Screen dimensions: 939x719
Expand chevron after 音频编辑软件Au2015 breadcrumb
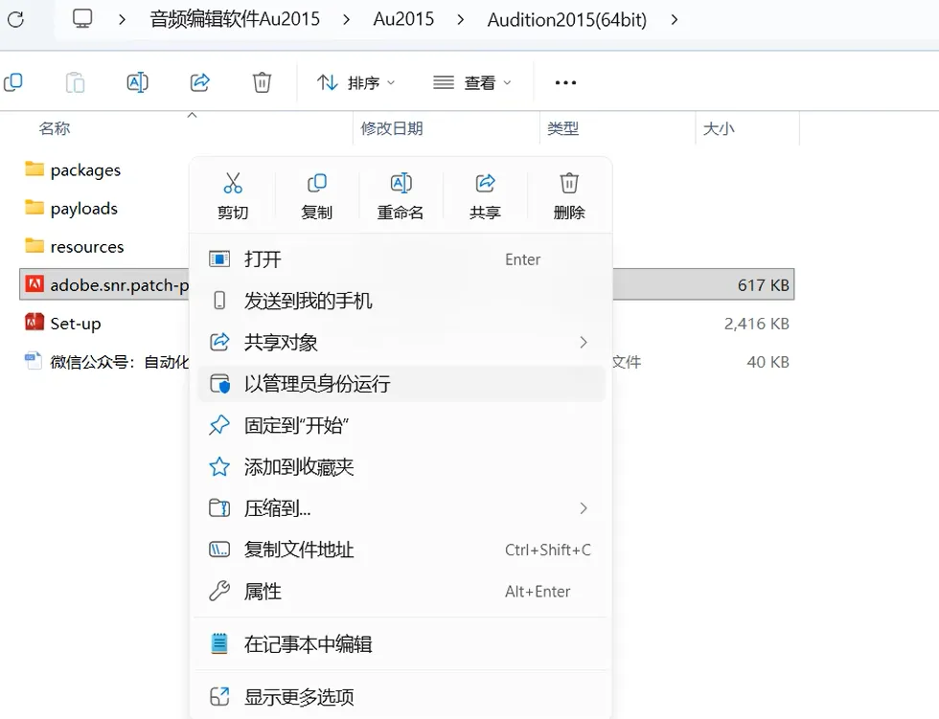(346, 20)
